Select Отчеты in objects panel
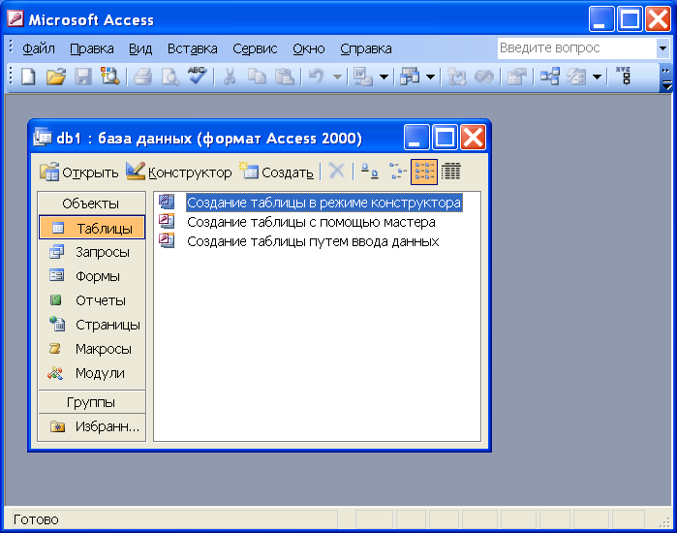This screenshot has height=533, width=677. pos(92,300)
